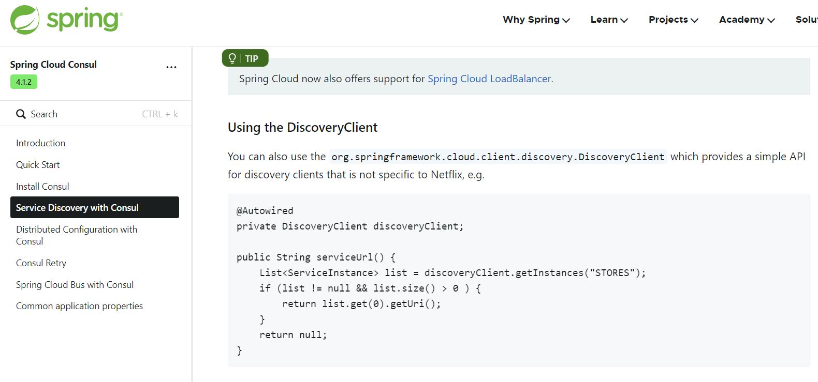Expand the Learn dropdown menu
818x382 pixels.
[x=609, y=20]
